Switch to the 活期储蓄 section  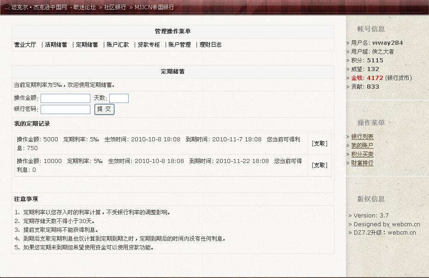coord(56,45)
